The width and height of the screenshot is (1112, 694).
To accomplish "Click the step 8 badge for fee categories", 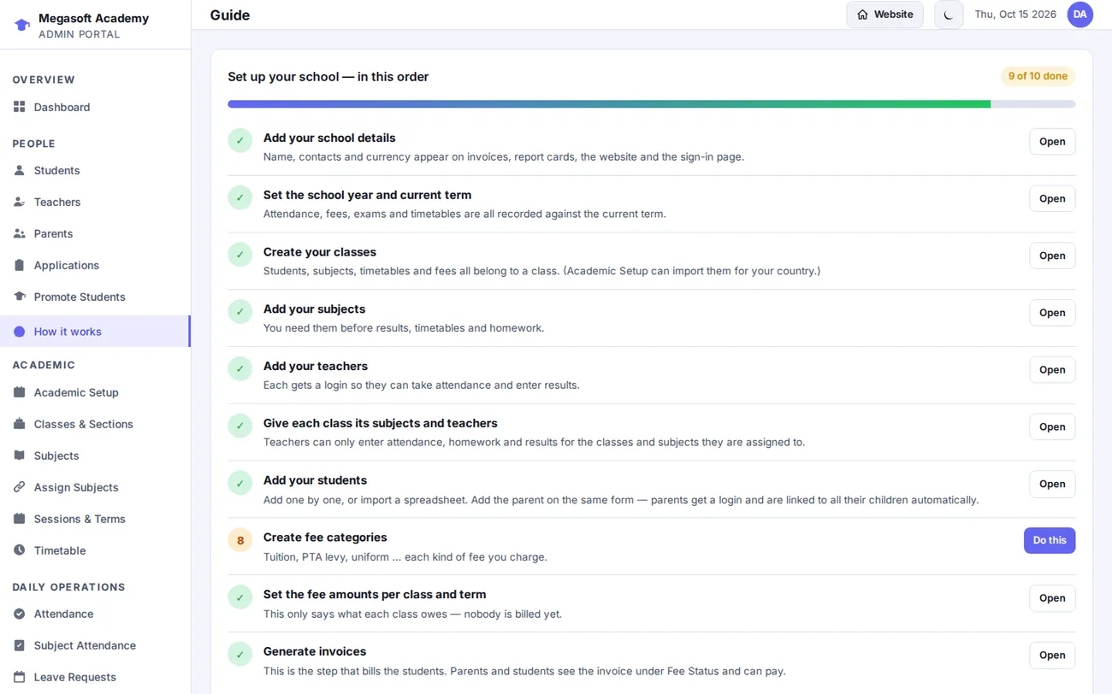I will (x=240, y=540).
